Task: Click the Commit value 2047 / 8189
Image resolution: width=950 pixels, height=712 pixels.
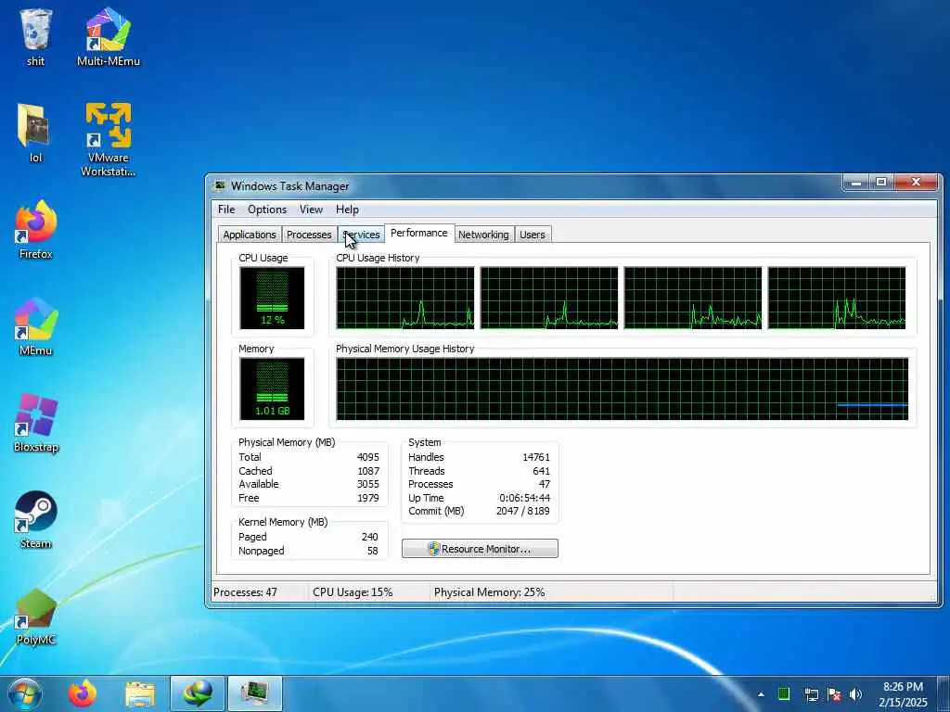Action: (523, 511)
